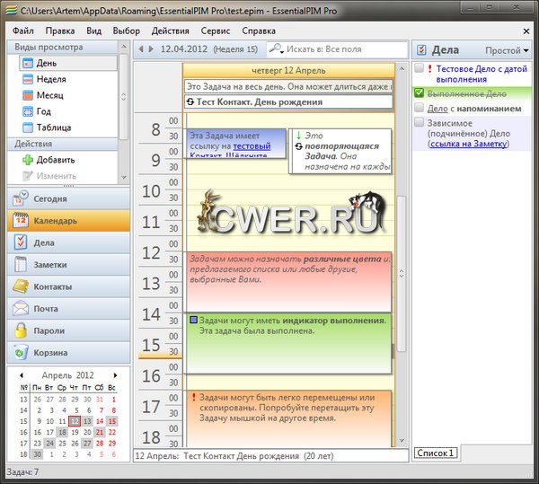Tick the 'Дело с напоминанием' checkbox
539x484 pixels.
[x=420, y=108]
